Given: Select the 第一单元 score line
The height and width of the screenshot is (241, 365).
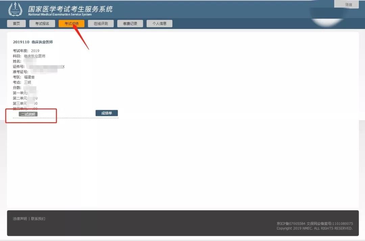Looking at the screenshot, I should click(x=23, y=93).
